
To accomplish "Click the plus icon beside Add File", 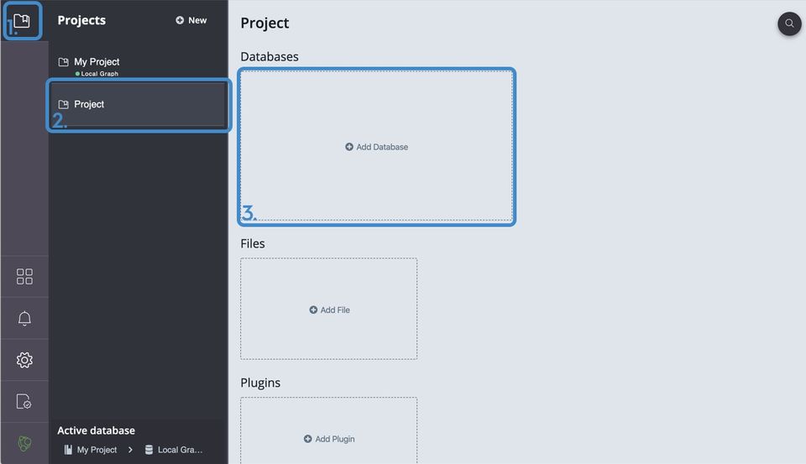I will (x=313, y=310).
